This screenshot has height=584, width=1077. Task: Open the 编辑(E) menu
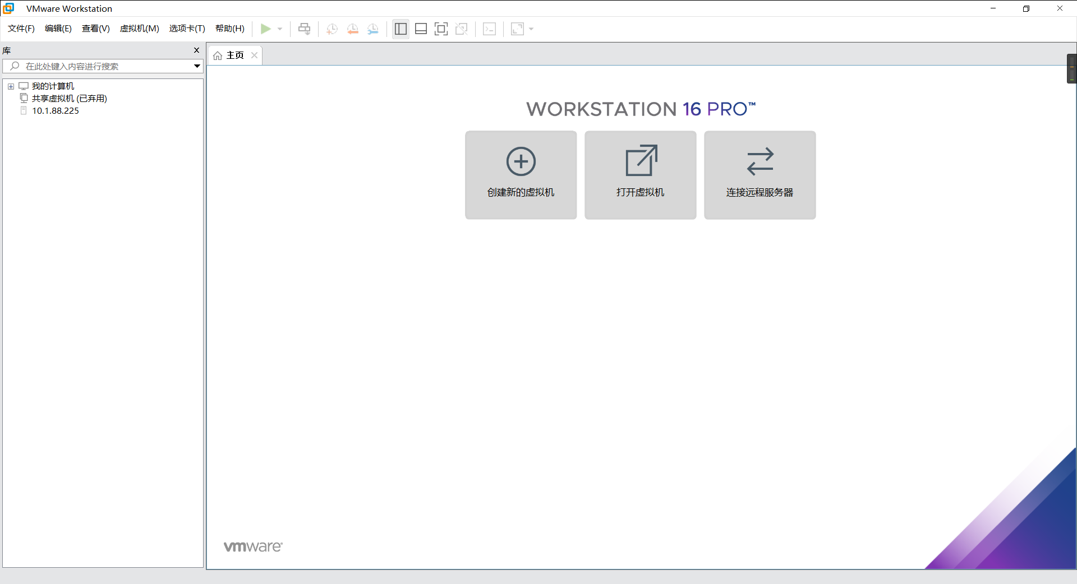click(x=58, y=29)
